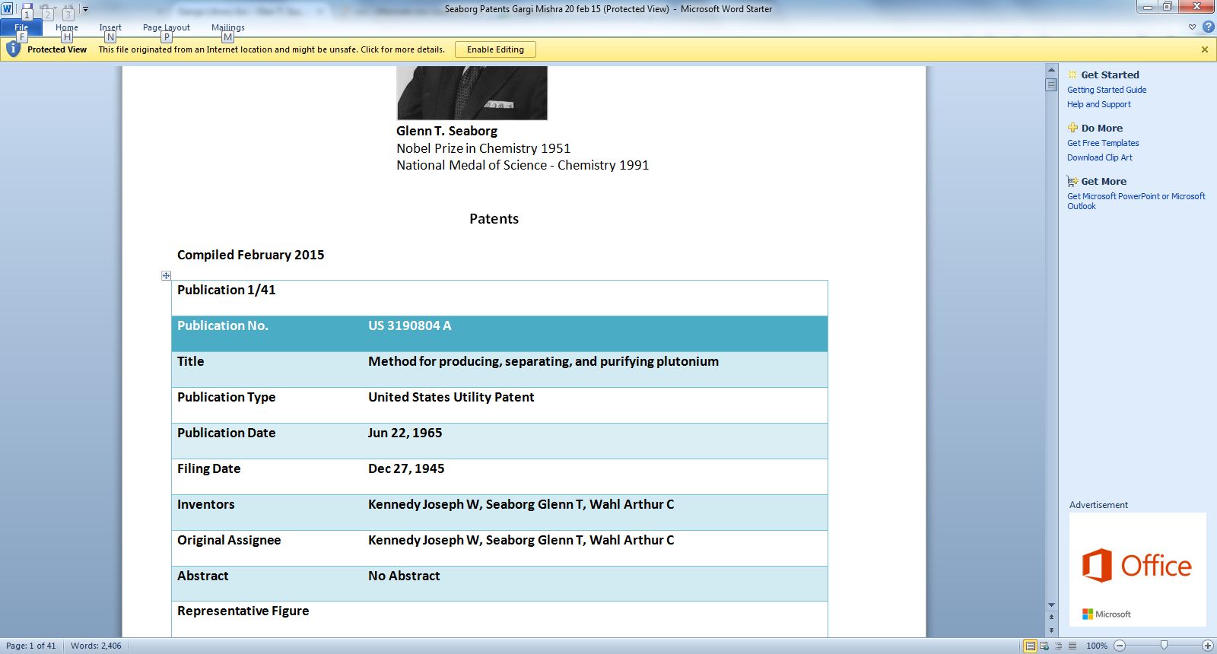Click 'United States Utility Patent' cell
This screenshot has width=1217, height=654.
click(595, 405)
